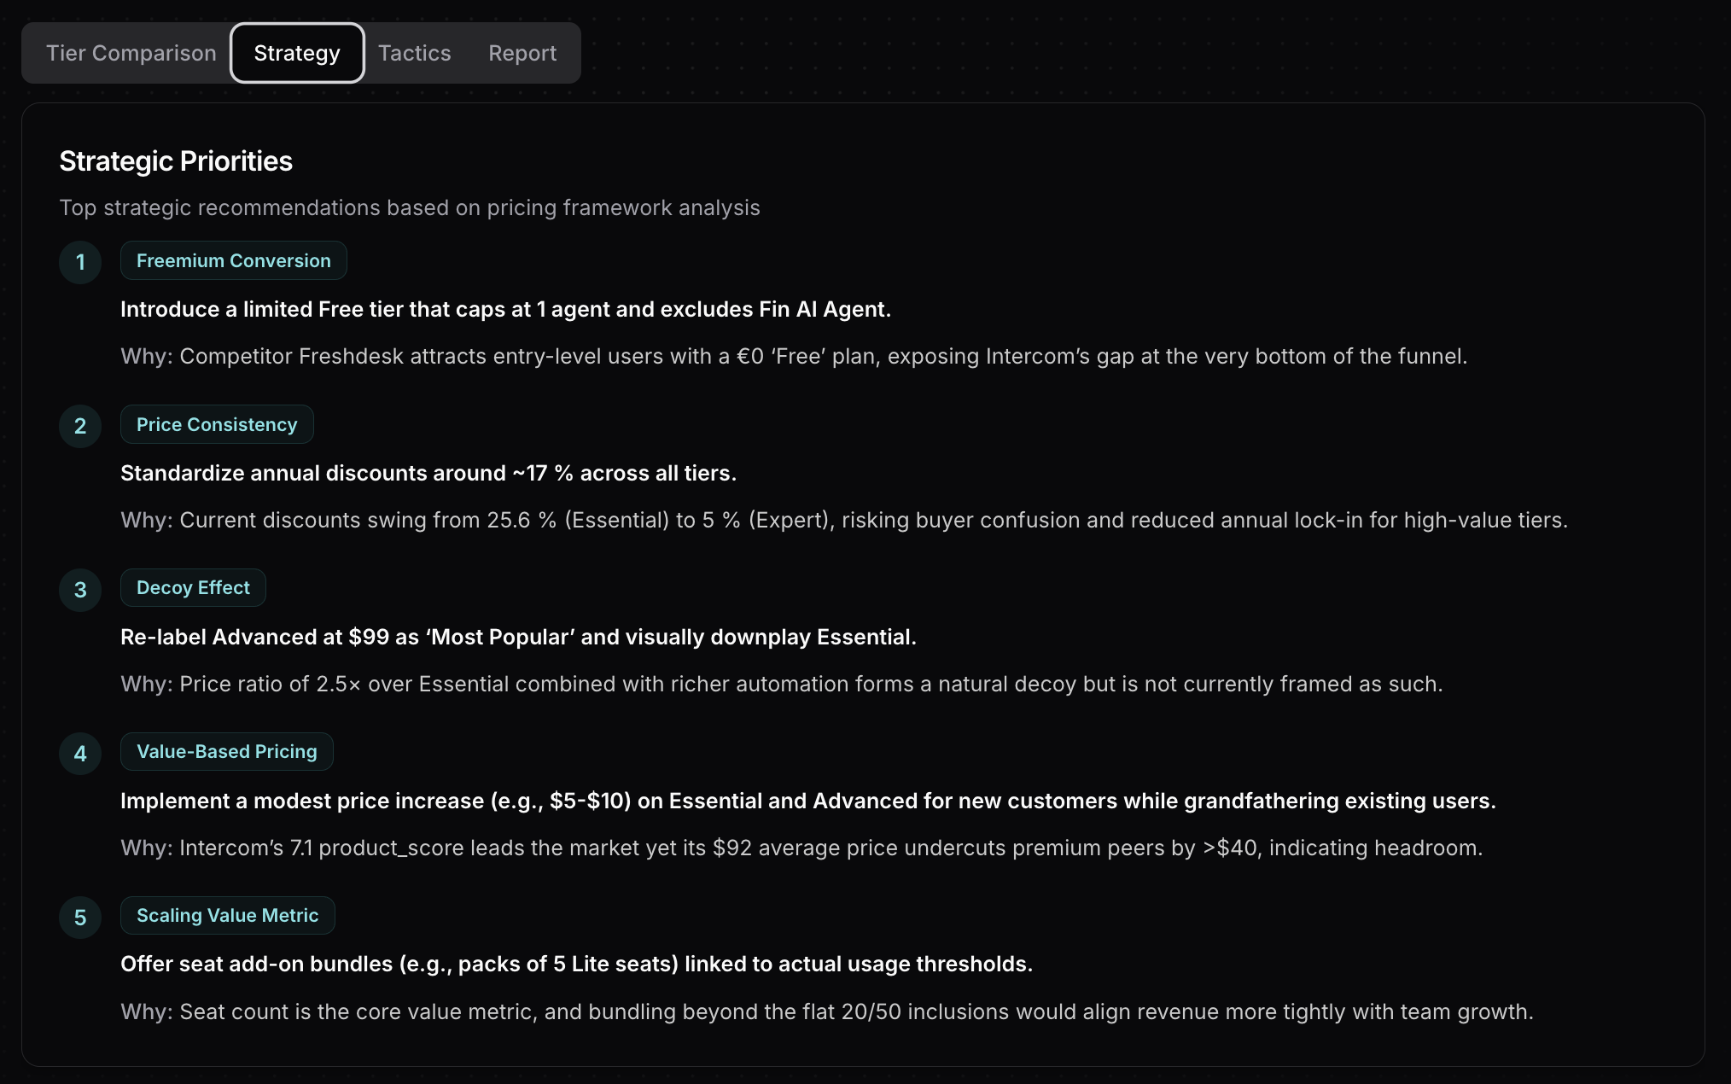Image resolution: width=1731 pixels, height=1084 pixels.
Task: Open the Value-Based Pricing badge
Action: pos(226,751)
